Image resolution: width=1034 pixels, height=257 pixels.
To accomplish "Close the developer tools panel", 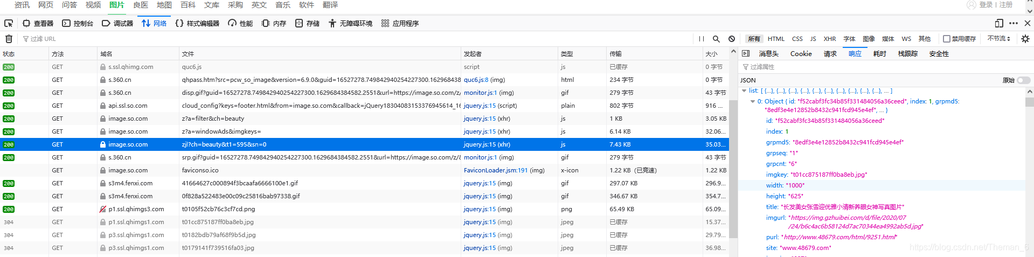I will [x=1027, y=23].
